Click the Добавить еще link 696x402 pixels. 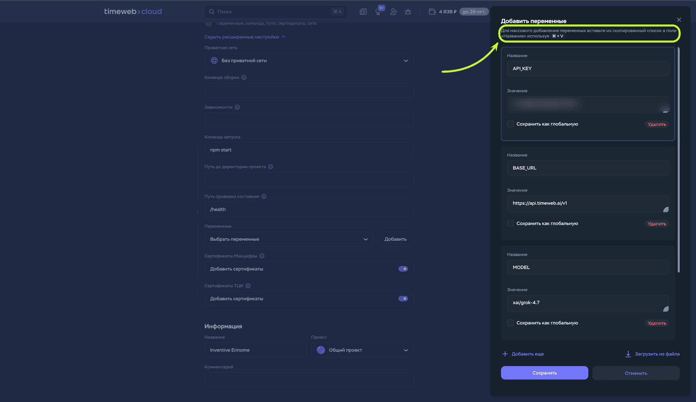coord(528,354)
